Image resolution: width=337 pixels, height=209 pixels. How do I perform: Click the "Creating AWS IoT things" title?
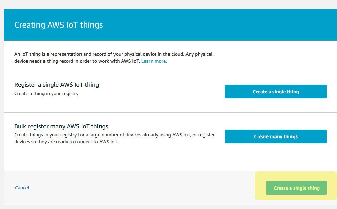58,25
